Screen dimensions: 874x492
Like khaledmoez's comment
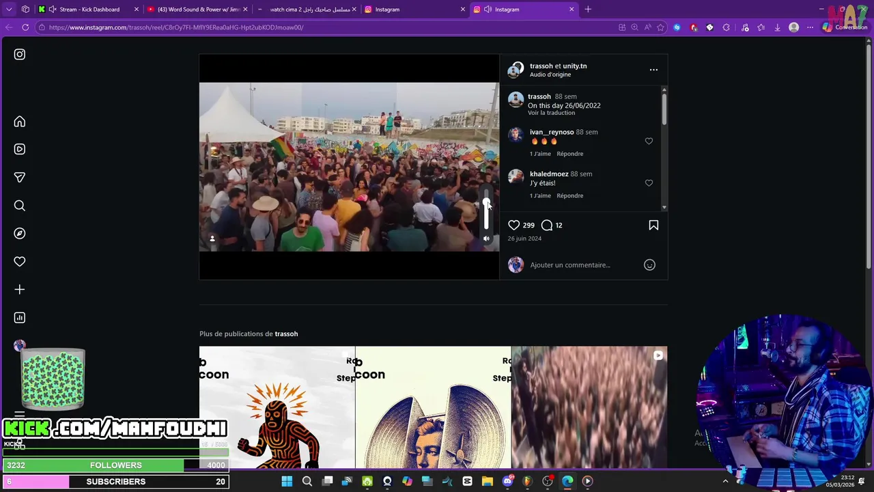pyautogui.click(x=649, y=183)
